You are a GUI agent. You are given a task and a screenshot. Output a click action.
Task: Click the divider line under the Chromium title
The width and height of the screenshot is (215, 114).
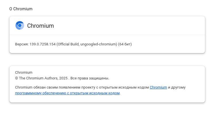pyautogui.click(x=107, y=35)
